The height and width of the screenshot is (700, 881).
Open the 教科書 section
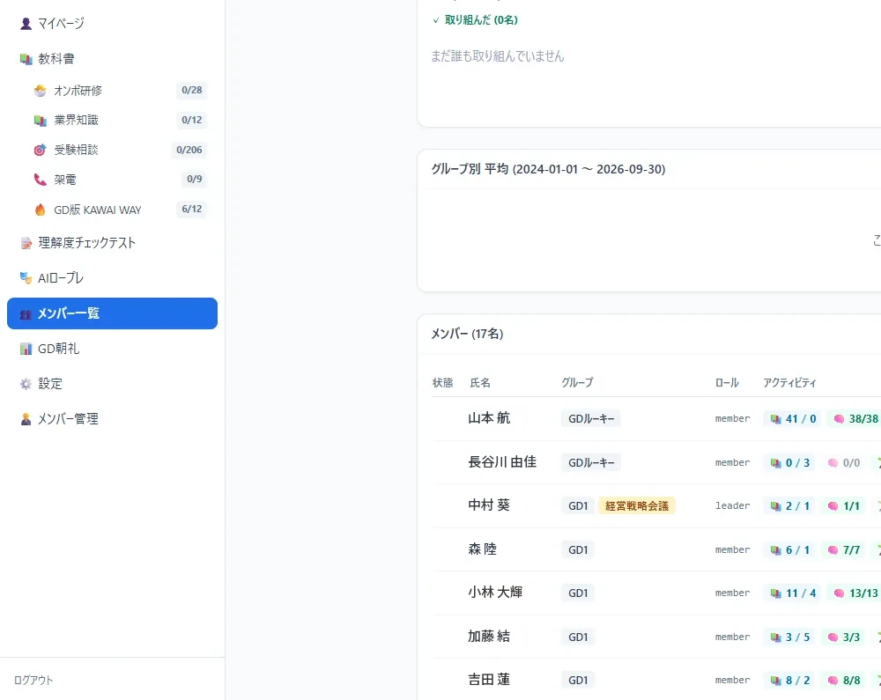point(112,59)
